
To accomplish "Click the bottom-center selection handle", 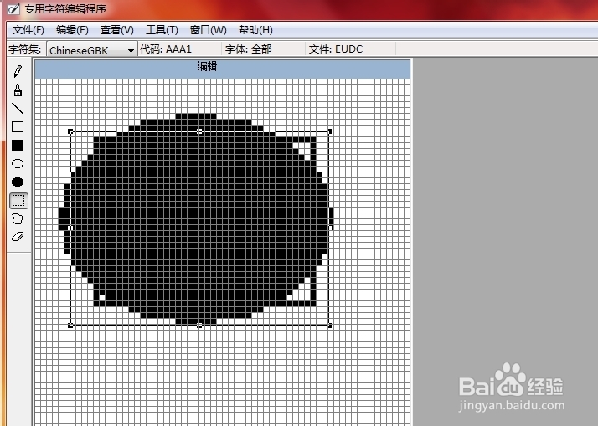I will [199, 326].
